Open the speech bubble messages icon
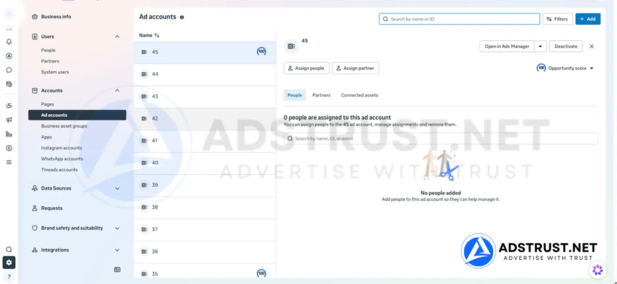Image resolution: width=617 pixels, height=284 pixels. [9, 70]
